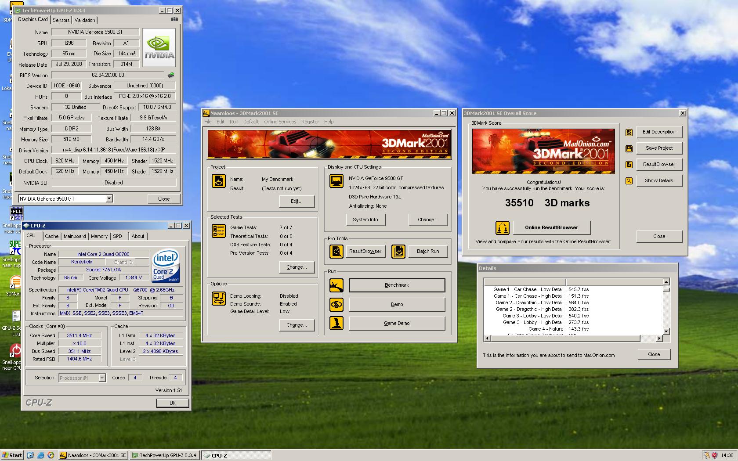Launch Windows Media Player from quick launch

pyautogui.click(x=51, y=455)
